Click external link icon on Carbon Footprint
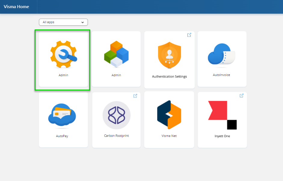283x181 pixels. pos(135,96)
